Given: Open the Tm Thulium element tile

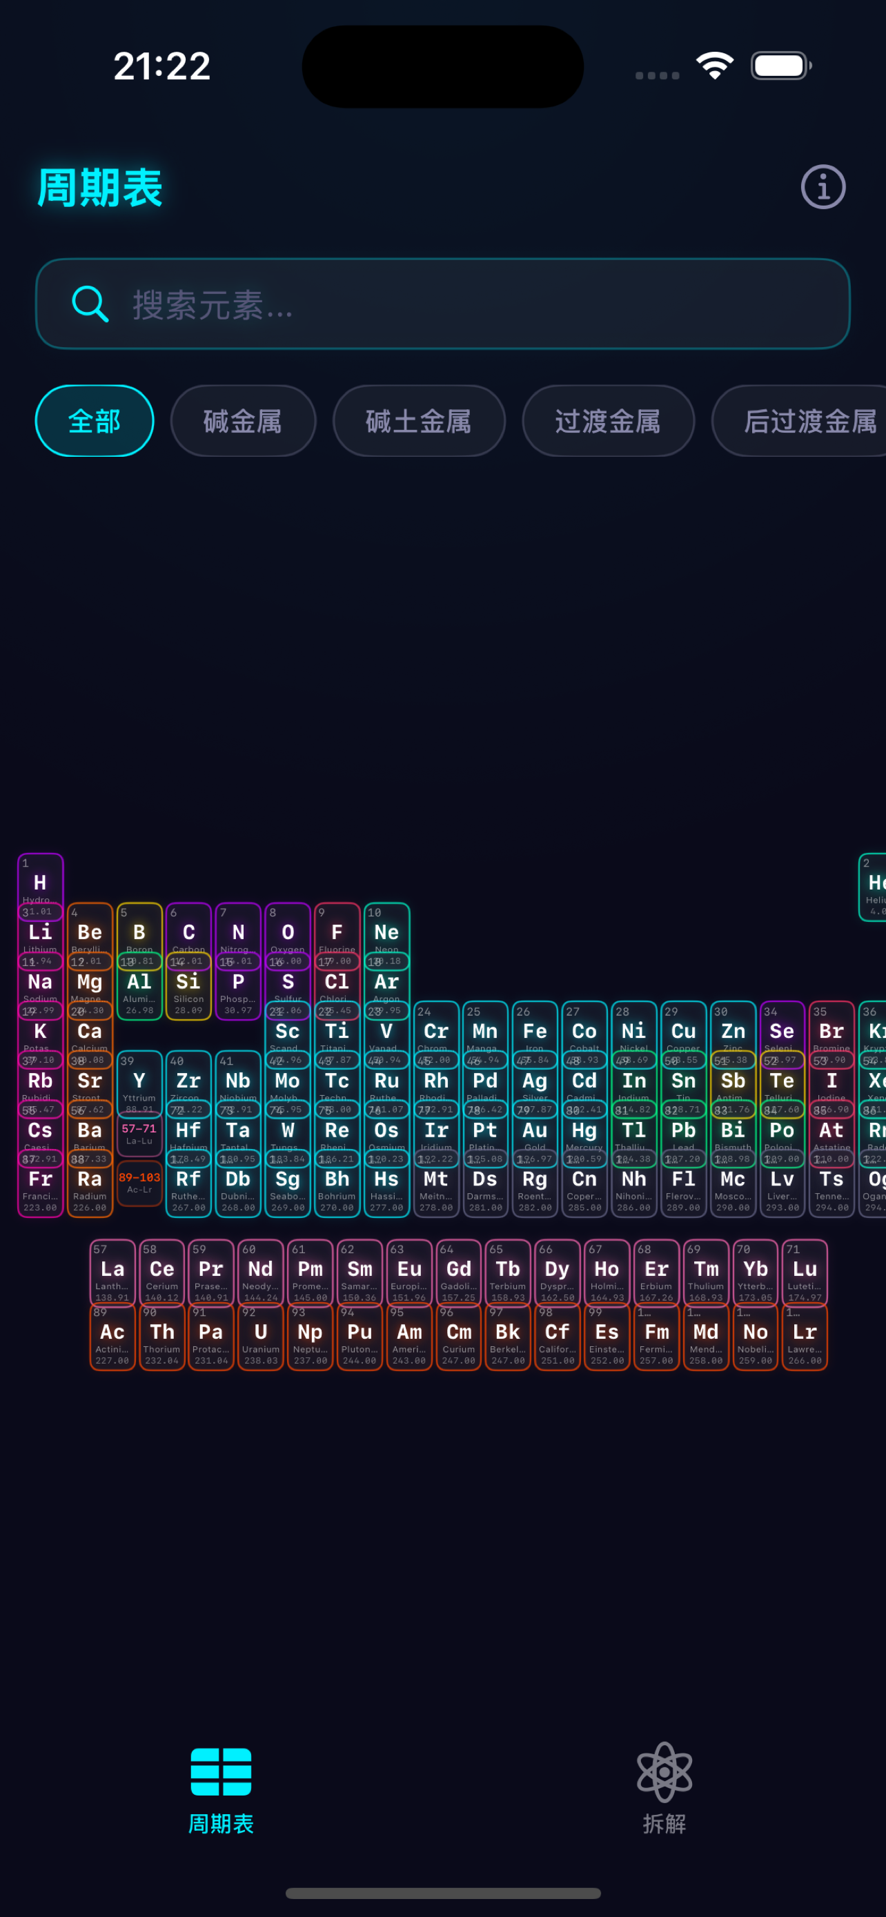Looking at the screenshot, I should (706, 1272).
